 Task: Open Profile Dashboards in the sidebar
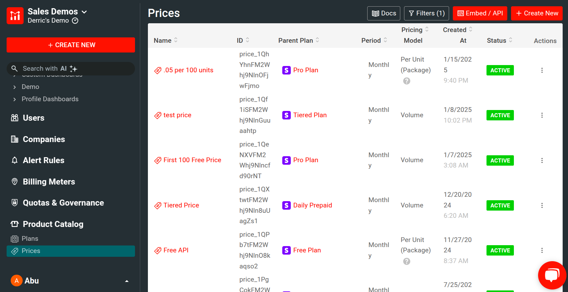point(50,99)
